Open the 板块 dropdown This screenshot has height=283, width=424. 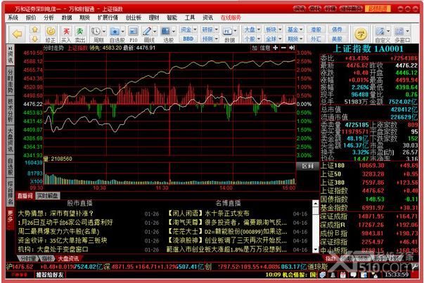click(274, 29)
